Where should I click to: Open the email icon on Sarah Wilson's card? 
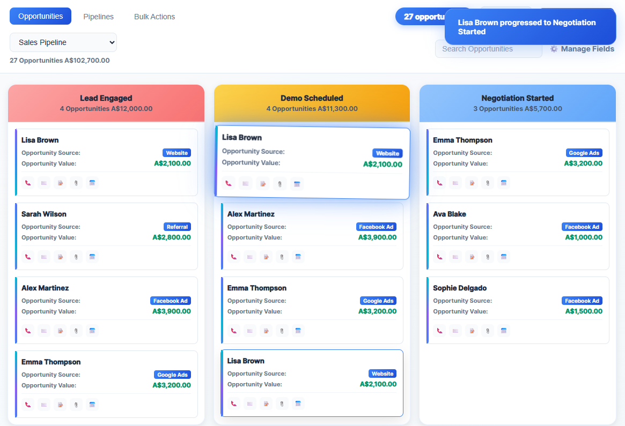[x=43, y=256]
